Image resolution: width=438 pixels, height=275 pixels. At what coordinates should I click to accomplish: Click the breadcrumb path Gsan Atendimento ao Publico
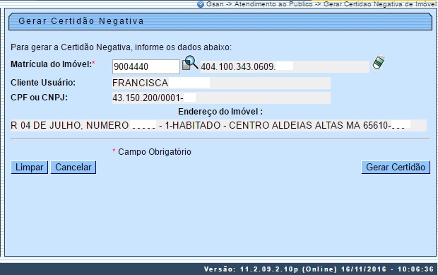click(x=321, y=4)
